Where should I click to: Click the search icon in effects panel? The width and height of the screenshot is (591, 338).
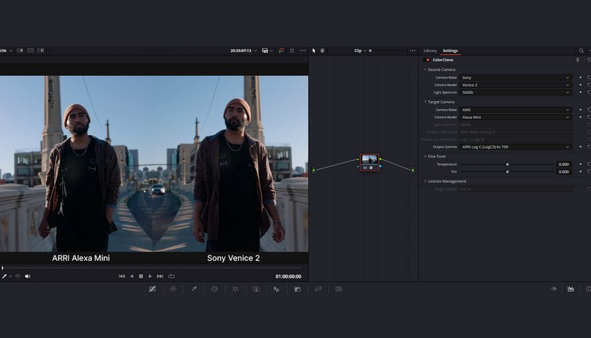click(581, 51)
